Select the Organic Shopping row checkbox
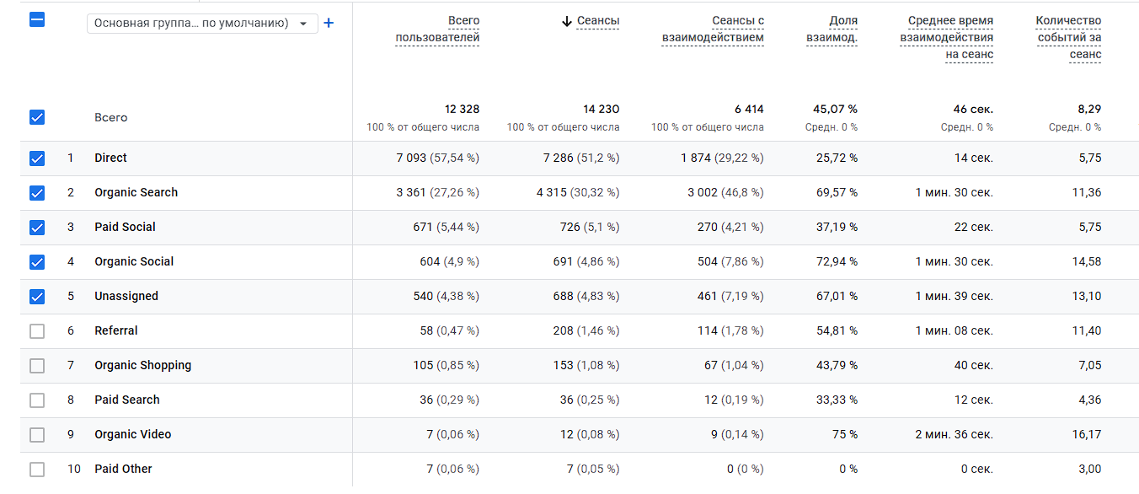 tap(37, 365)
